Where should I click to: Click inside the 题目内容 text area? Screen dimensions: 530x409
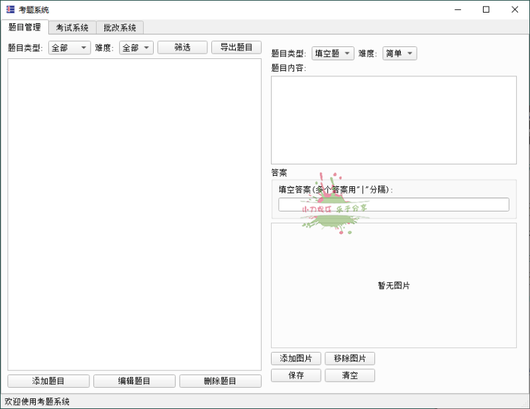[394, 119]
